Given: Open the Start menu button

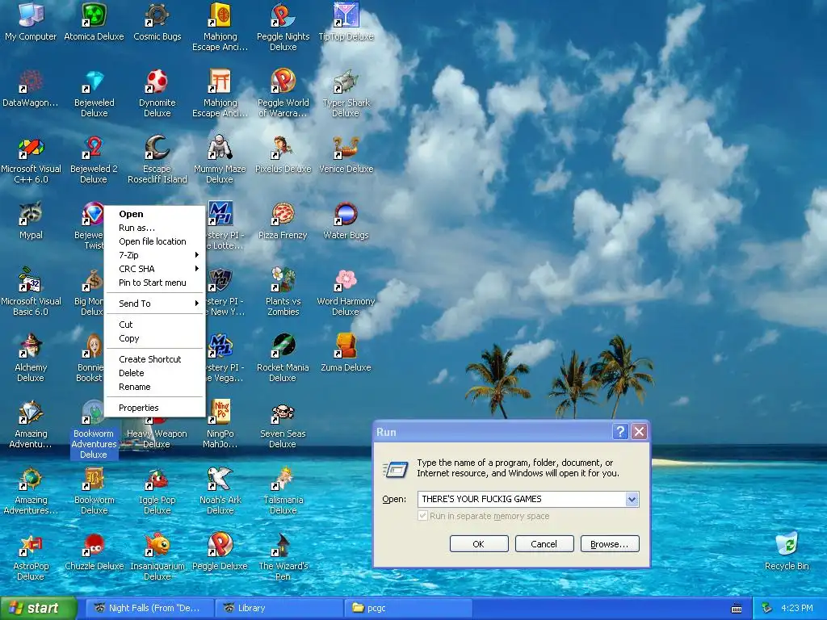Looking at the screenshot, I should (38, 609).
